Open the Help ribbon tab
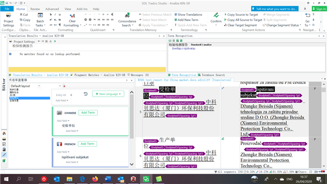This screenshot has height=184, width=327. point(96,9)
